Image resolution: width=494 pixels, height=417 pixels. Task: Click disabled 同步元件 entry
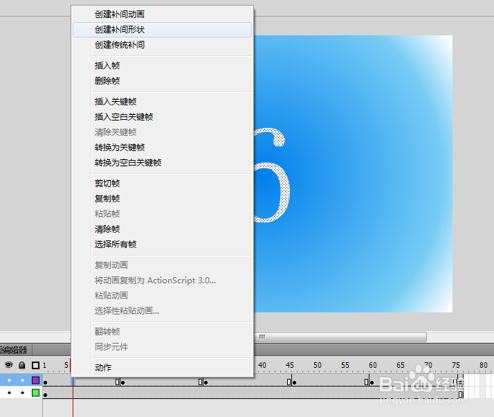pyautogui.click(x=163, y=347)
